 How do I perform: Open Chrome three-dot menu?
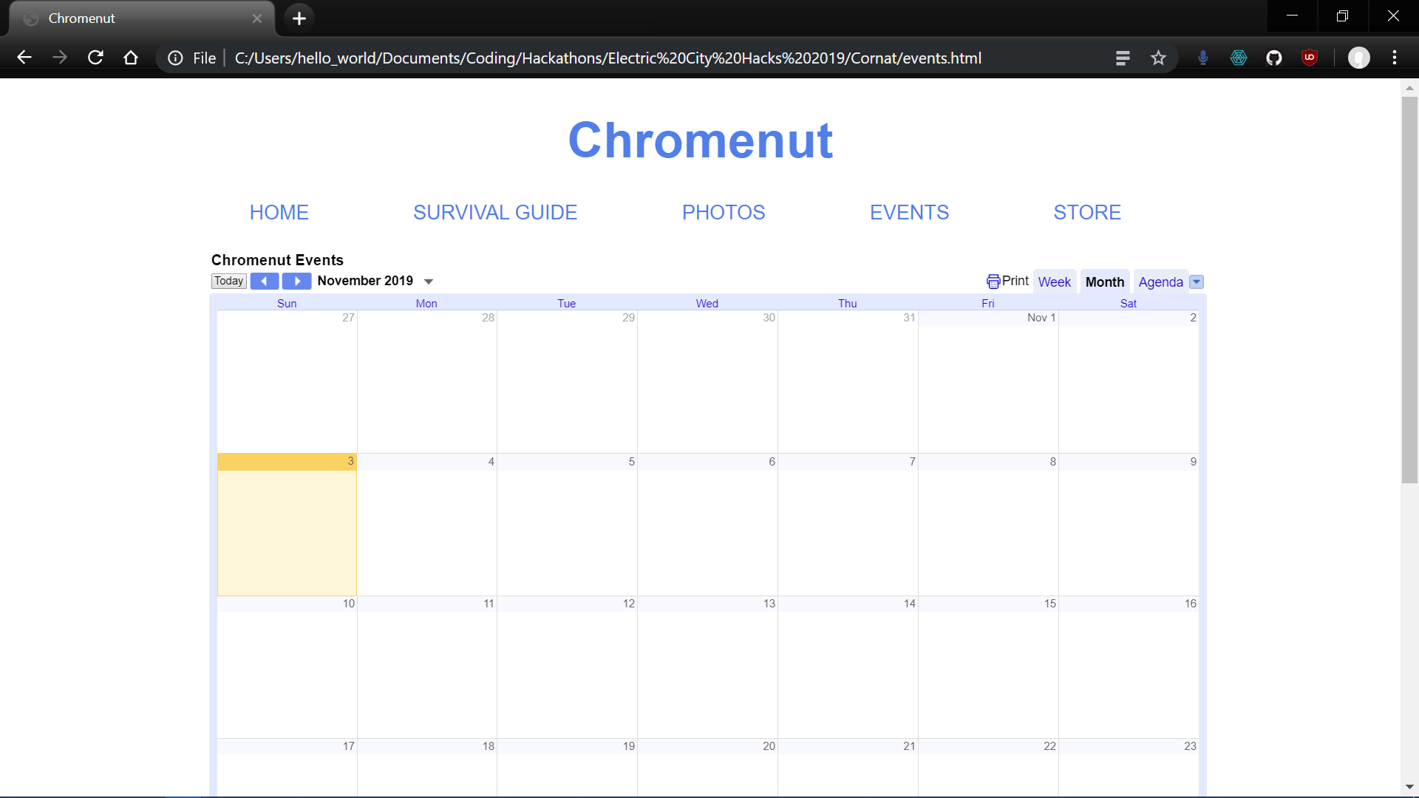pyautogui.click(x=1395, y=58)
